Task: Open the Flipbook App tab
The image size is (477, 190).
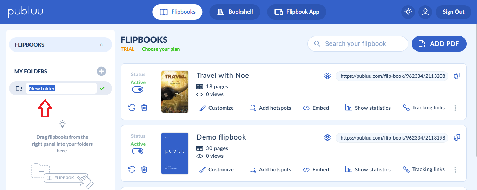Action: point(297,12)
